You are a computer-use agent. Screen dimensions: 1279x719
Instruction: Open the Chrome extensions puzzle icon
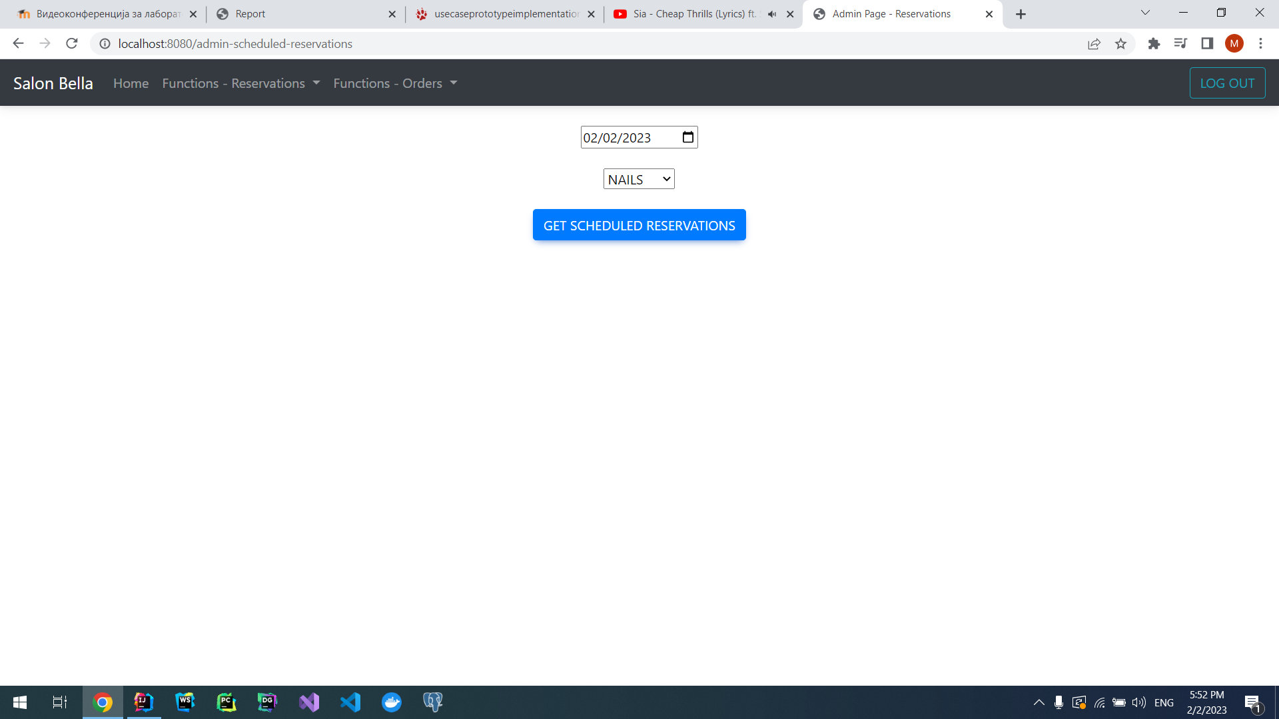1154,44
